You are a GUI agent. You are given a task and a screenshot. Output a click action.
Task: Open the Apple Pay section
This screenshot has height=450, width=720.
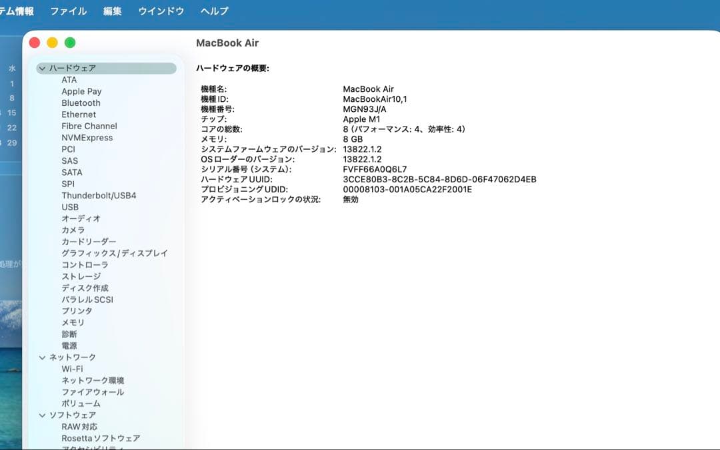(82, 91)
